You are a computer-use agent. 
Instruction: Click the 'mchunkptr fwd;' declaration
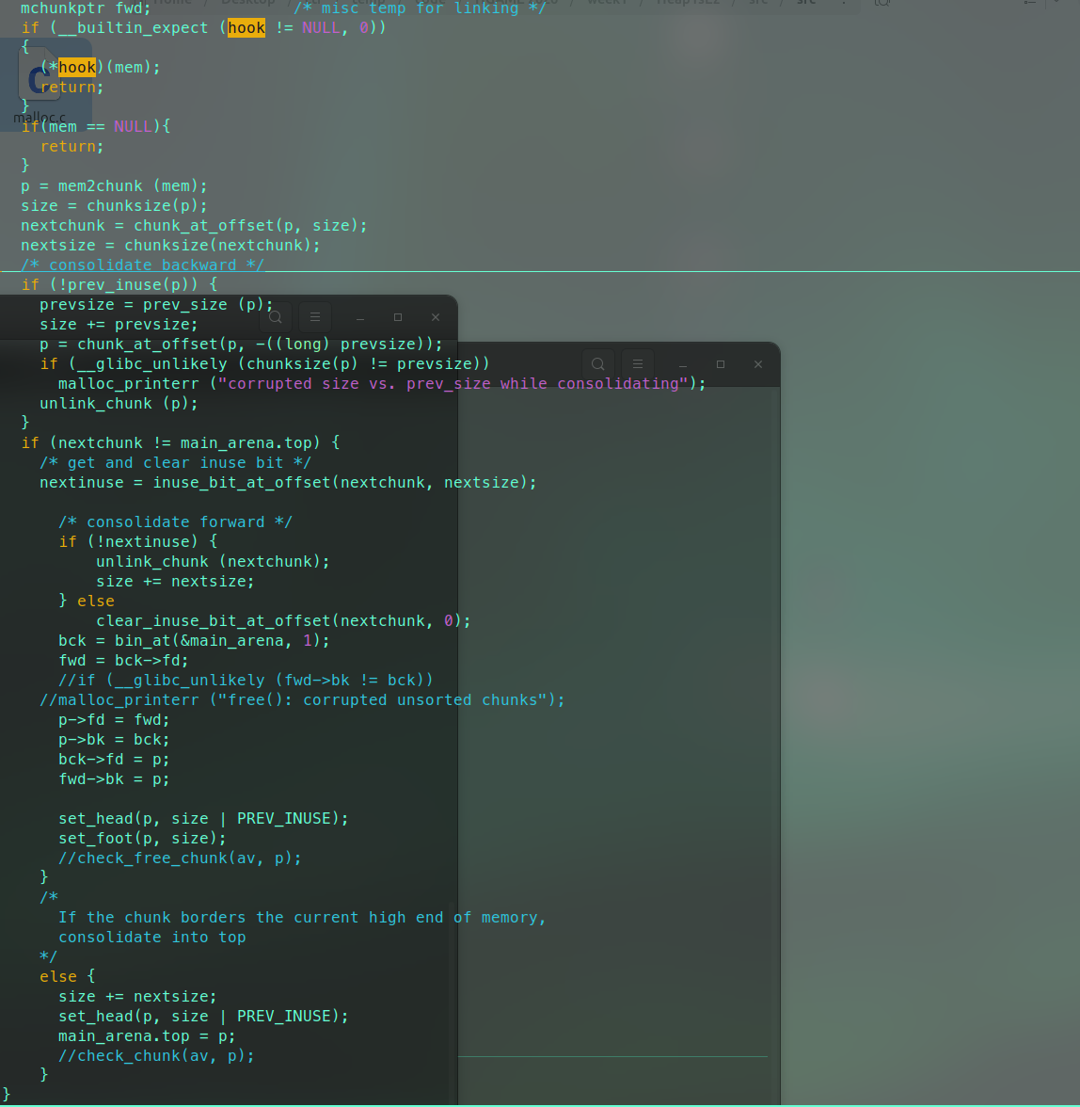[86, 8]
